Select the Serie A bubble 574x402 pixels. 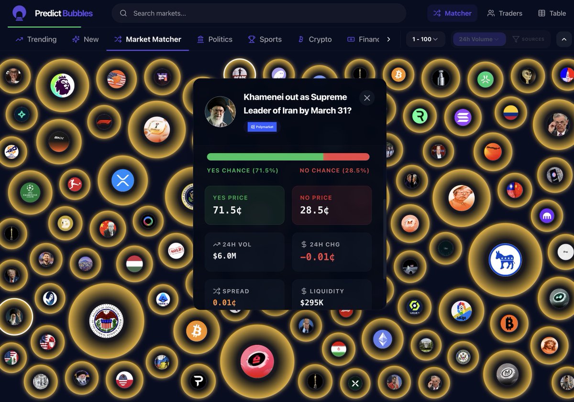tap(163, 299)
